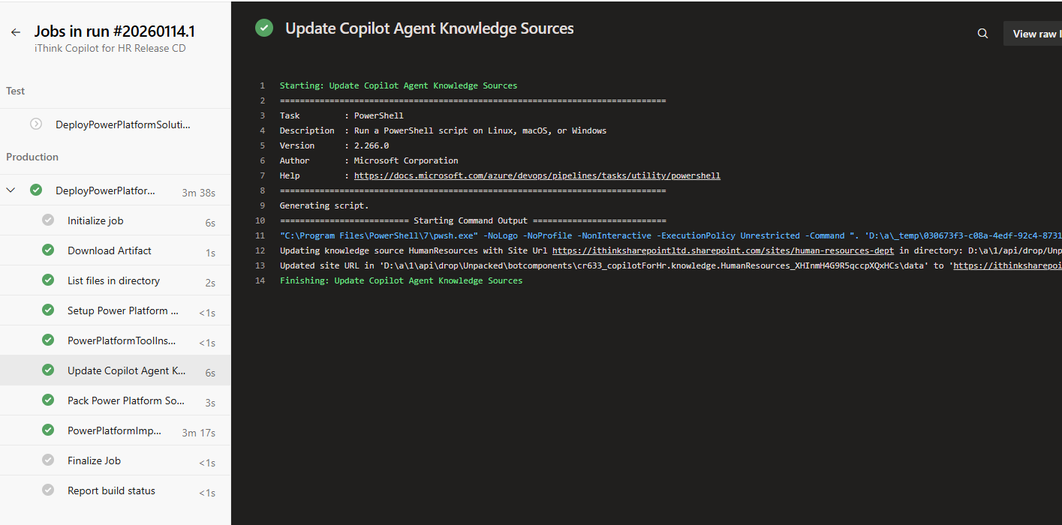Select the Production DeployPowerPlatform job row
Screen dimensions: 1062x525
(x=105, y=191)
